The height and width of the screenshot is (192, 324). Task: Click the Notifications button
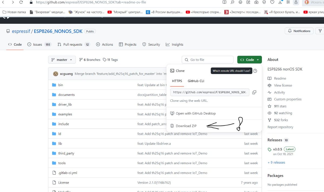[299, 31]
